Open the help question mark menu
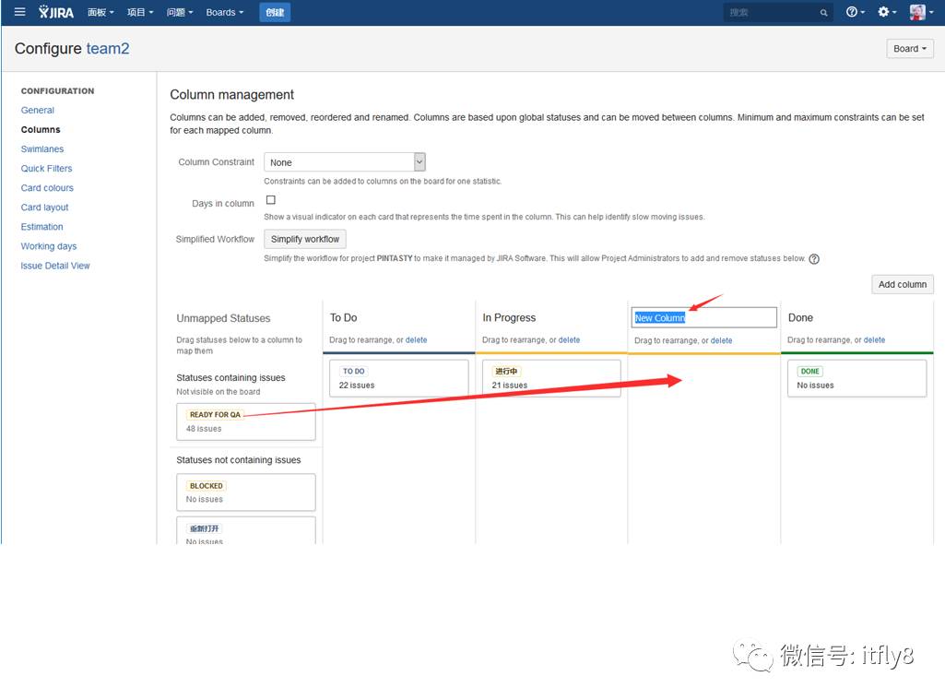Viewport: 945px width, 700px height. point(855,12)
